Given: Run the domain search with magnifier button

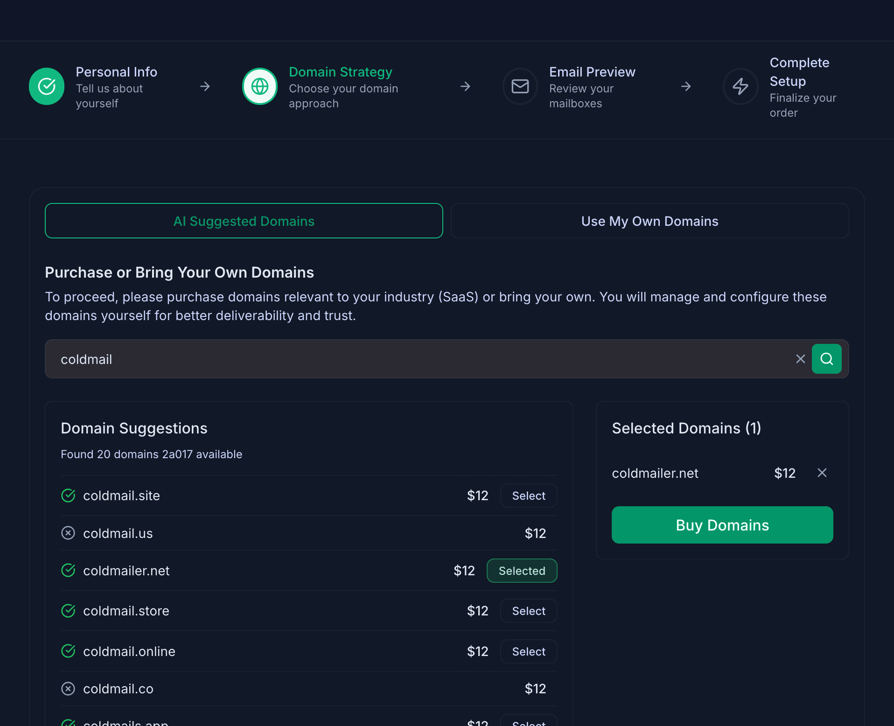Looking at the screenshot, I should point(827,359).
